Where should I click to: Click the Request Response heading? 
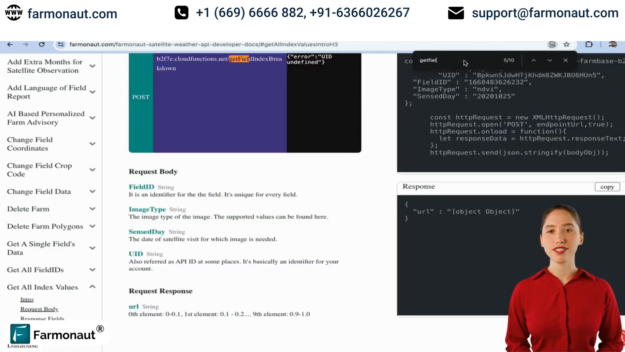(x=160, y=291)
